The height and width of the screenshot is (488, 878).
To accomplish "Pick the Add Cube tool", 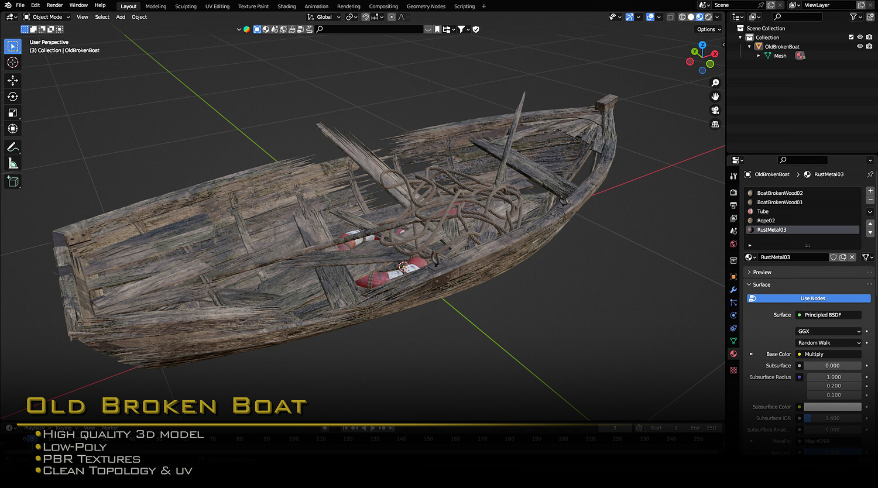I will coord(13,182).
